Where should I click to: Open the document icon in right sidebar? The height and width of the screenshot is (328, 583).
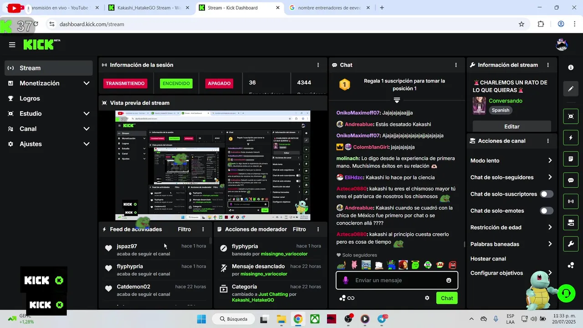[571, 159]
